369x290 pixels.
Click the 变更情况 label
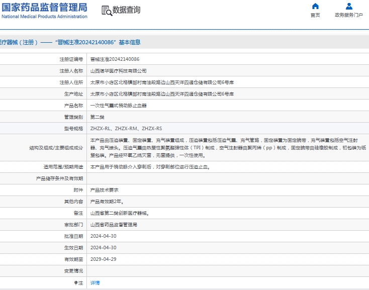click(74, 271)
